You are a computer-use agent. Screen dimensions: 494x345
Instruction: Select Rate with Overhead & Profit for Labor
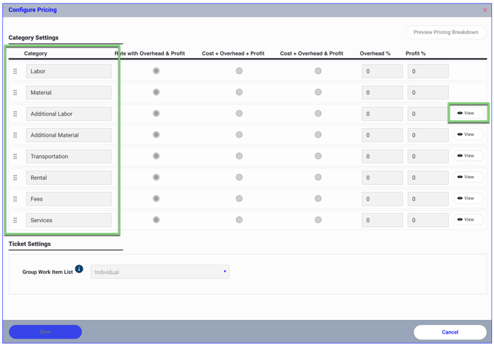click(x=156, y=71)
